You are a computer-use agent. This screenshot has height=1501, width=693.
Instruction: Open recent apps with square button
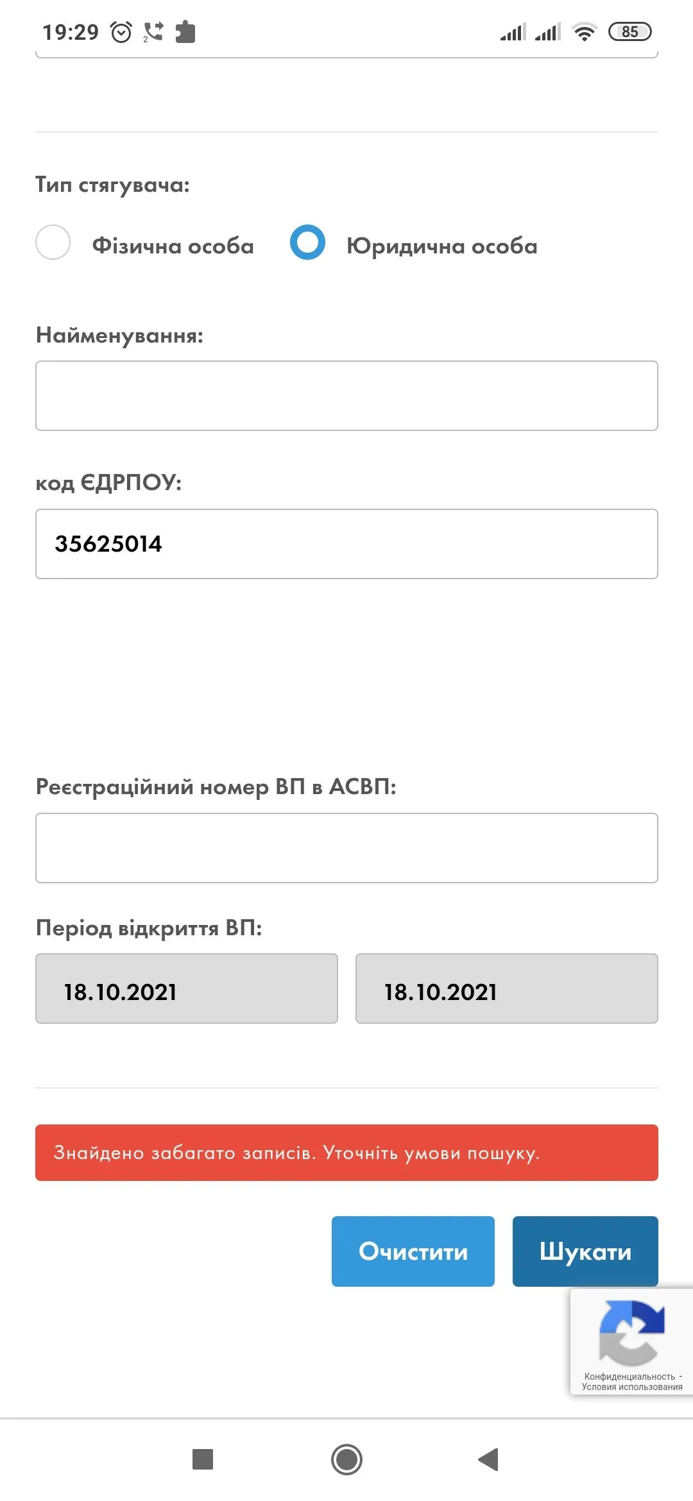click(203, 1459)
